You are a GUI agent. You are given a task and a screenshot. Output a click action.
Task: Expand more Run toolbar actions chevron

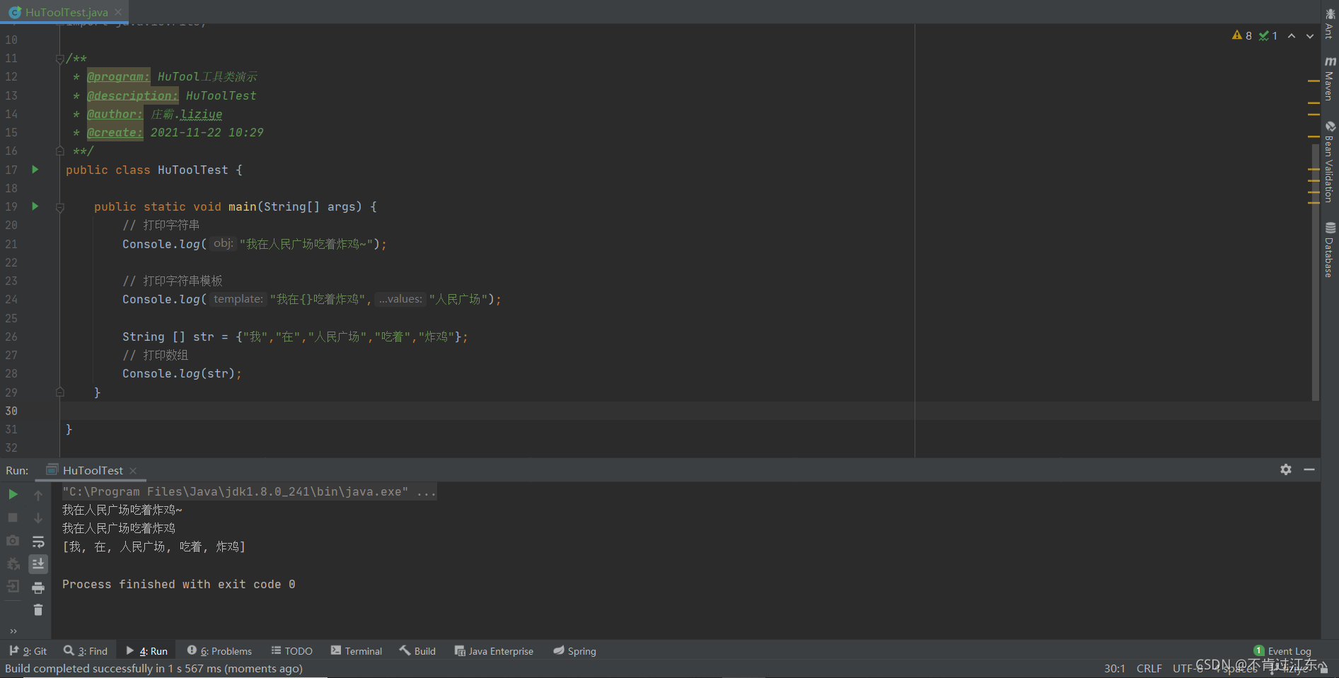coord(13,631)
